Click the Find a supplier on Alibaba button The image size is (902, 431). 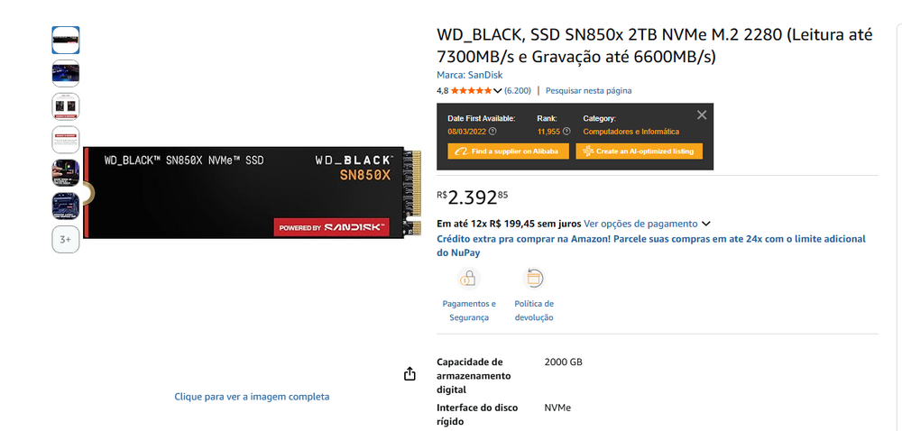click(x=509, y=151)
